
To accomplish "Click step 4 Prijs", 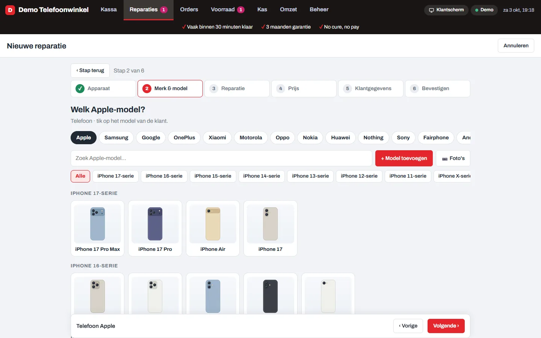I will 304,89.
